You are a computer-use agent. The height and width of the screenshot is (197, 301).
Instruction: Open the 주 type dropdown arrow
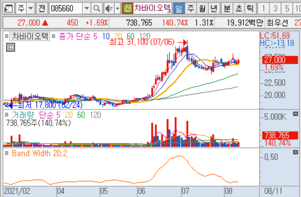[31, 8]
